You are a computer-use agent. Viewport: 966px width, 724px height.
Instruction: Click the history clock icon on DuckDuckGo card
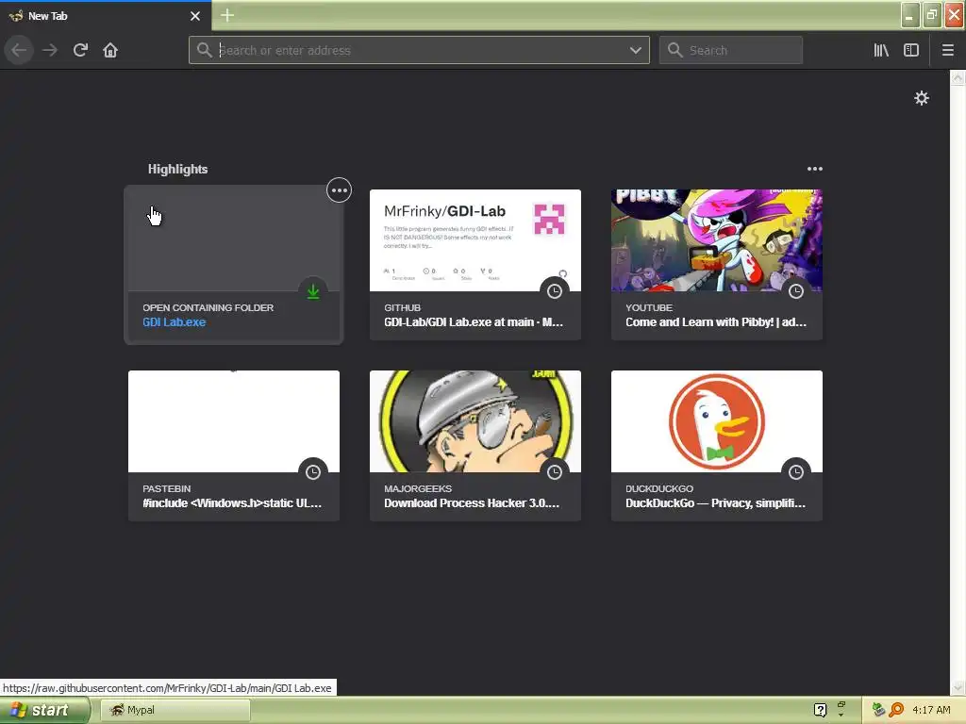pyautogui.click(x=796, y=472)
